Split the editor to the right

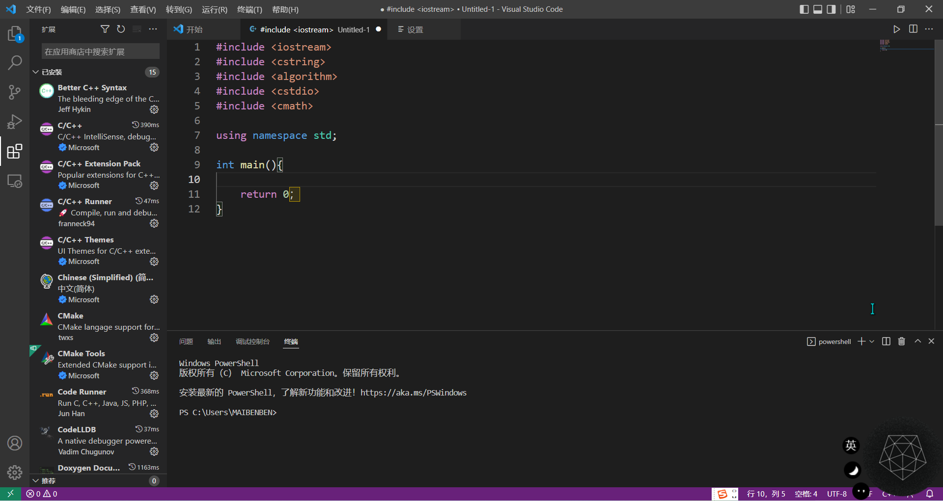(913, 29)
